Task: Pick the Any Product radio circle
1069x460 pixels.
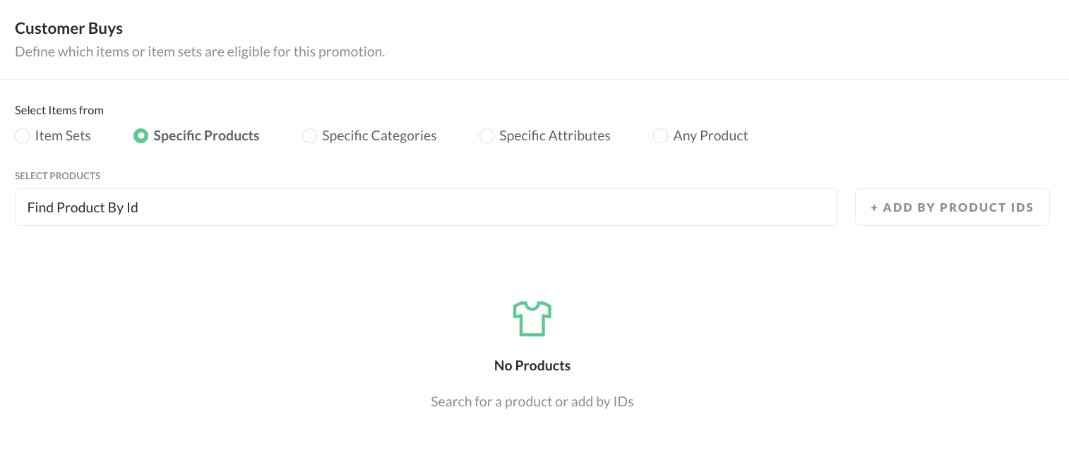Action: point(660,136)
